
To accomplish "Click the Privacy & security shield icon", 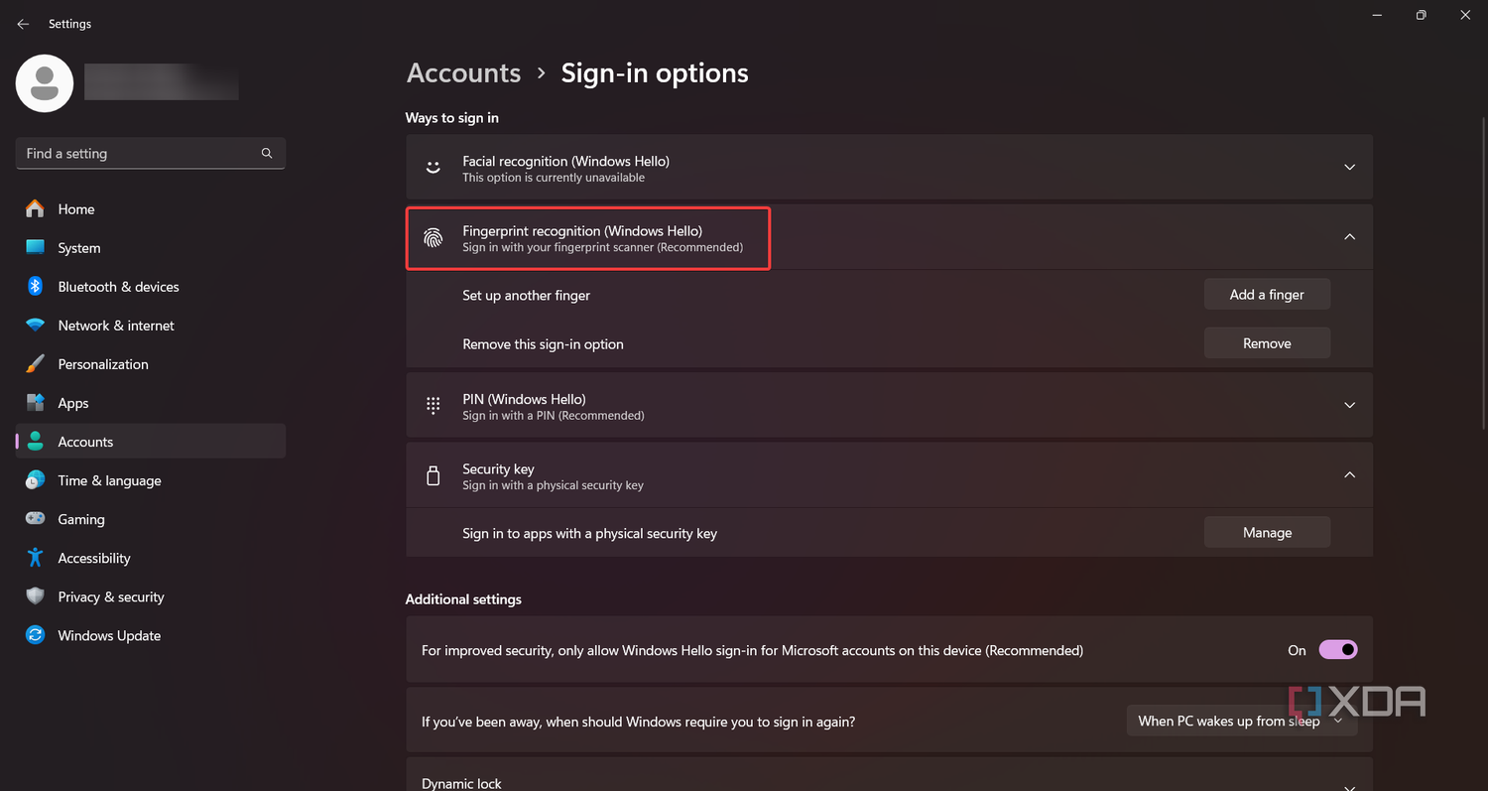I will click(36, 595).
